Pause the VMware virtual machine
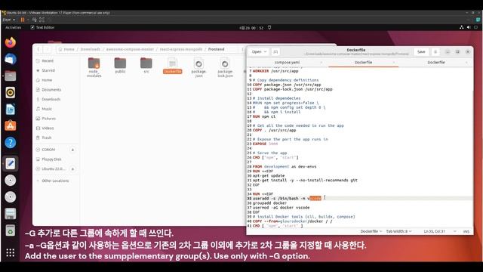The width and height of the screenshot is (483, 272). point(23,20)
